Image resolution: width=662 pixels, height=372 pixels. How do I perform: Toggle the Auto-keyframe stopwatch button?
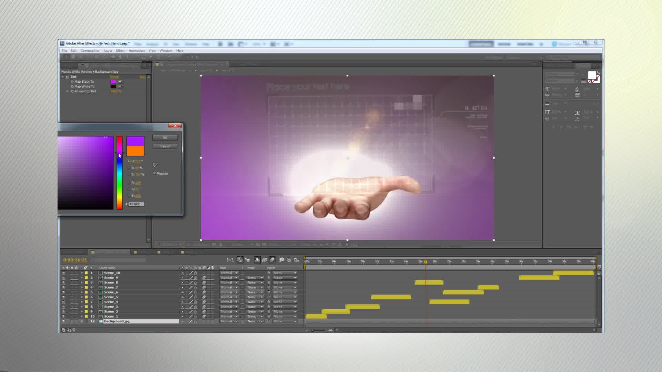289,260
